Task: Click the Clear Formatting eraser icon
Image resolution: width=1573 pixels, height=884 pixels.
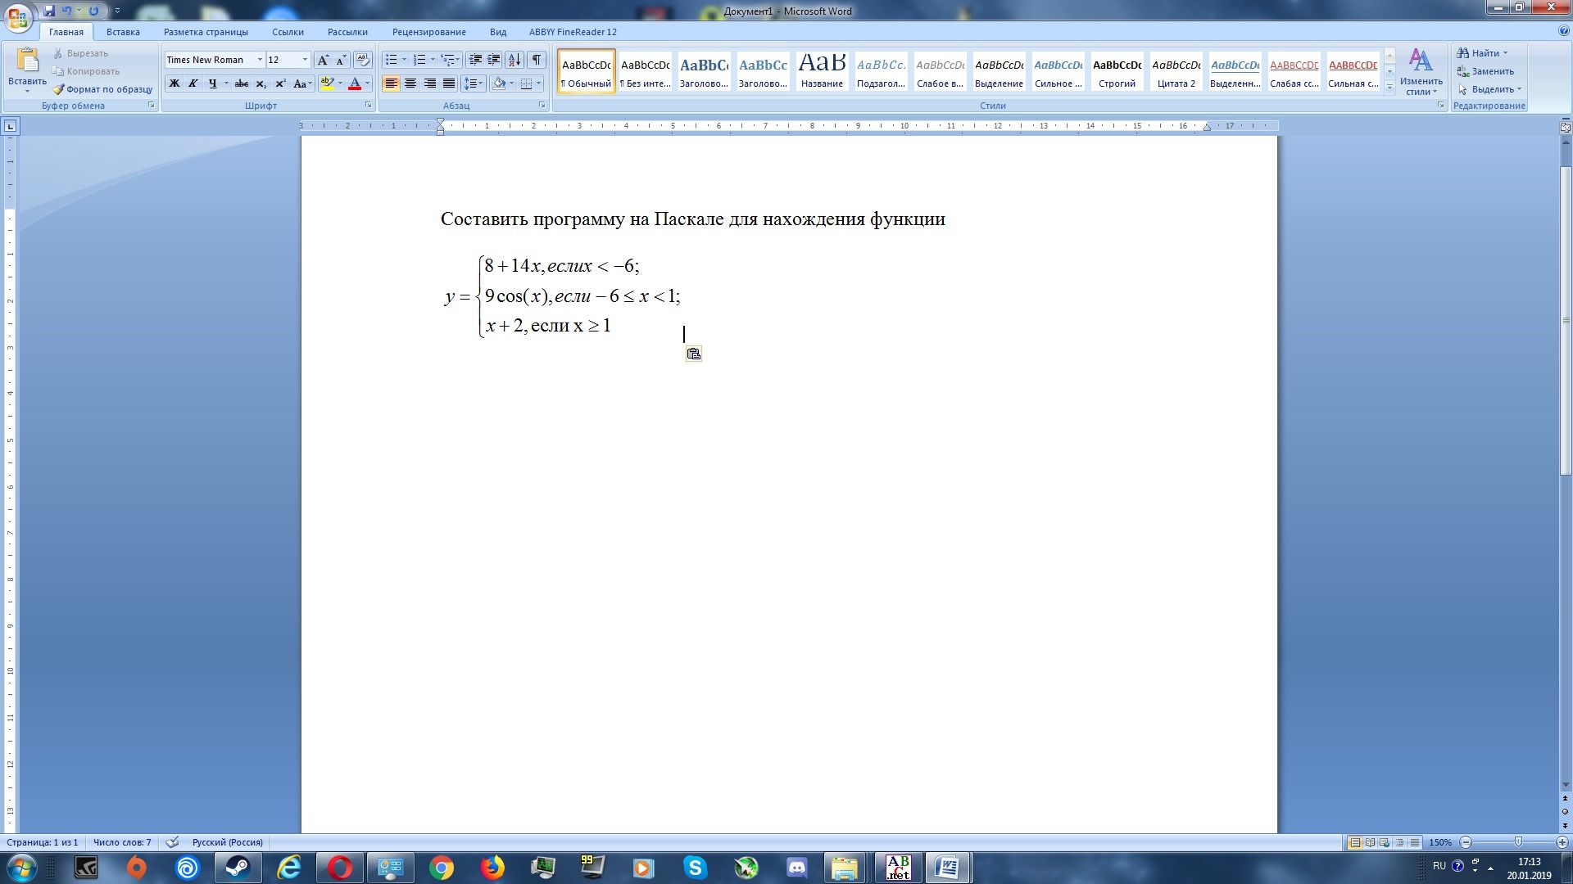Action: point(363,60)
